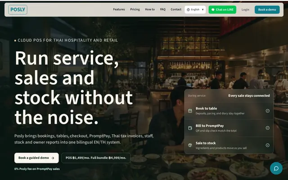Click the POSLY logo

point(18,10)
